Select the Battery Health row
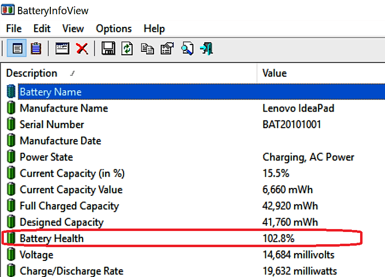The image size is (385, 277). coord(51,238)
